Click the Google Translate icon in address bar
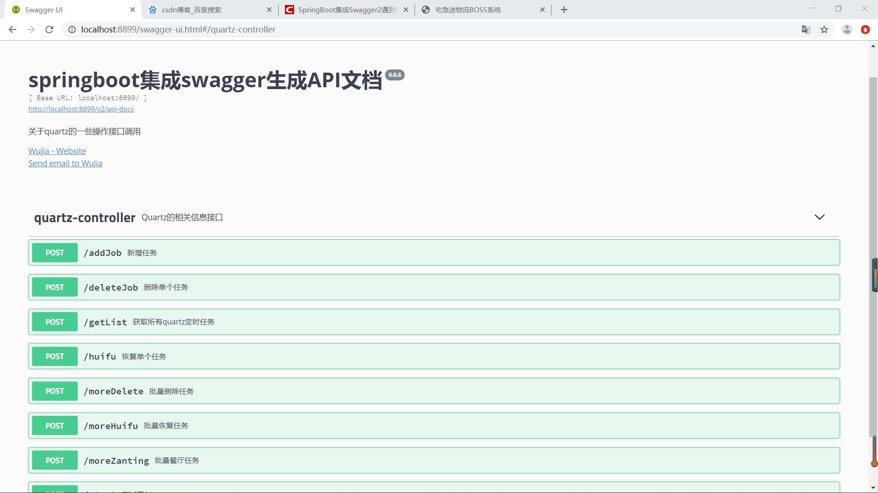The width and height of the screenshot is (878, 493). (806, 29)
